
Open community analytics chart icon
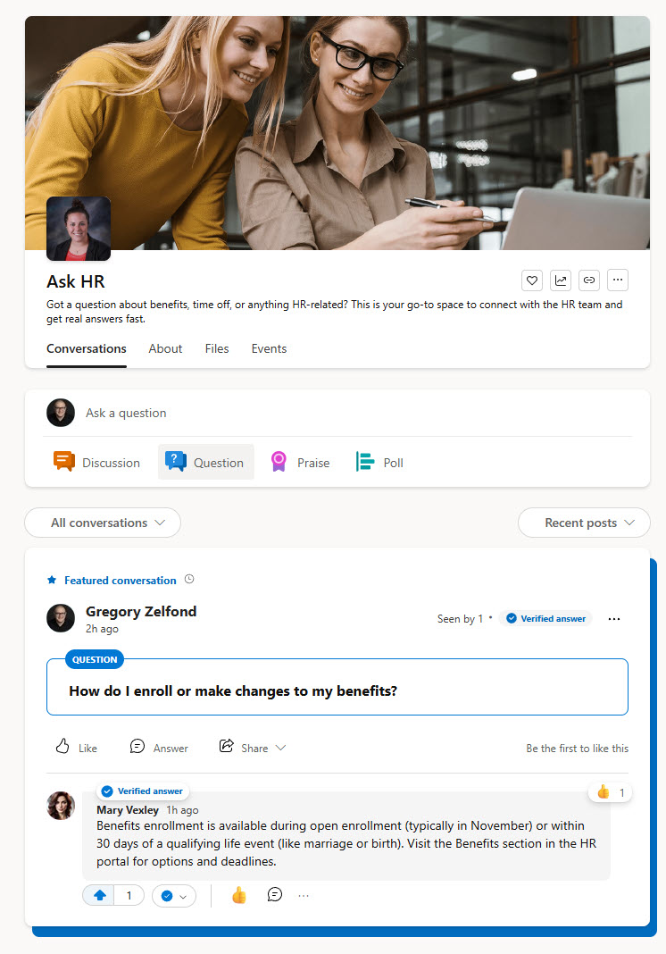[x=561, y=280]
